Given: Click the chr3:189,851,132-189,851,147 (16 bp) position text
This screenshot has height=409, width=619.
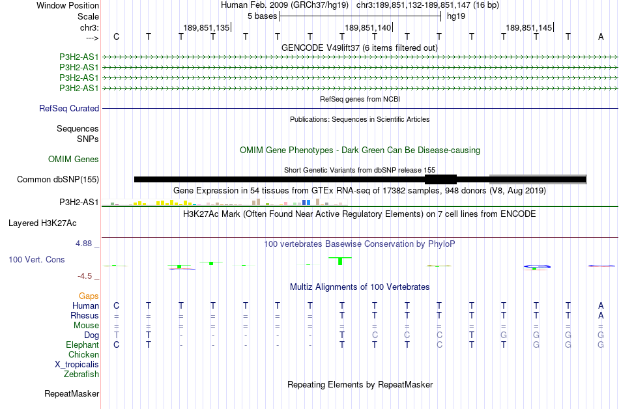Looking at the screenshot, I should (x=427, y=5).
